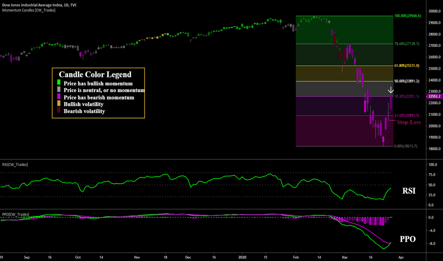Click the 61.80%(25231.0) Fibonacci label
443x261 pixels.
(x=407, y=65)
